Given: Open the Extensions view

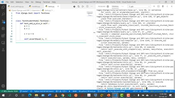Looking at the screenshot, I should 3,36.
